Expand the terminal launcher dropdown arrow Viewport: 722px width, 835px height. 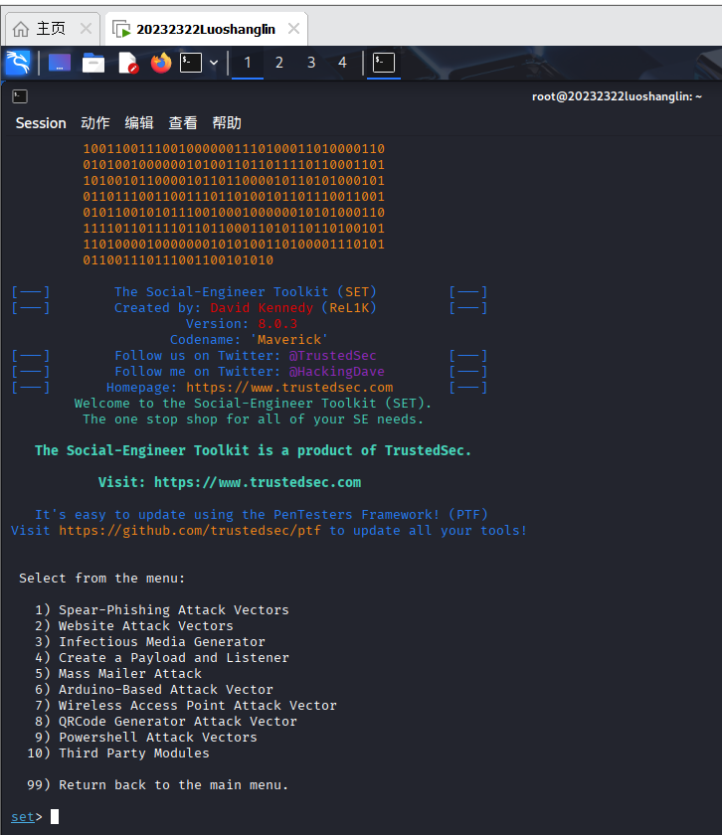coord(214,63)
